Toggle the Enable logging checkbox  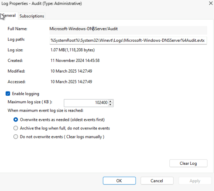[x=8, y=94]
